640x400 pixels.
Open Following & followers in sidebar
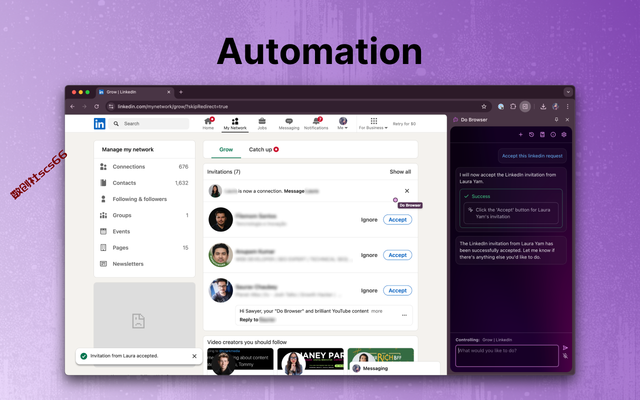[x=144, y=199]
